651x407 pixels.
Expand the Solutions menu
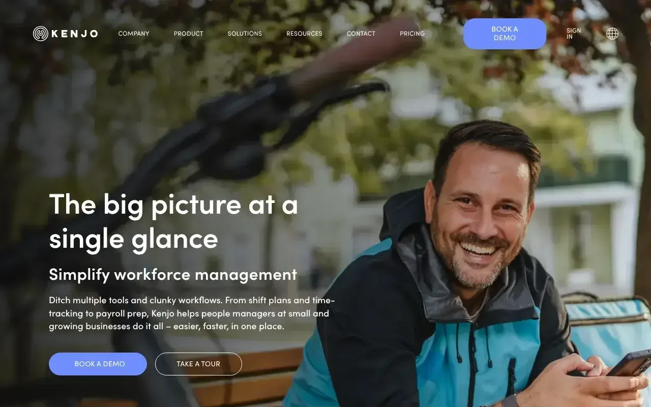[245, 34]
